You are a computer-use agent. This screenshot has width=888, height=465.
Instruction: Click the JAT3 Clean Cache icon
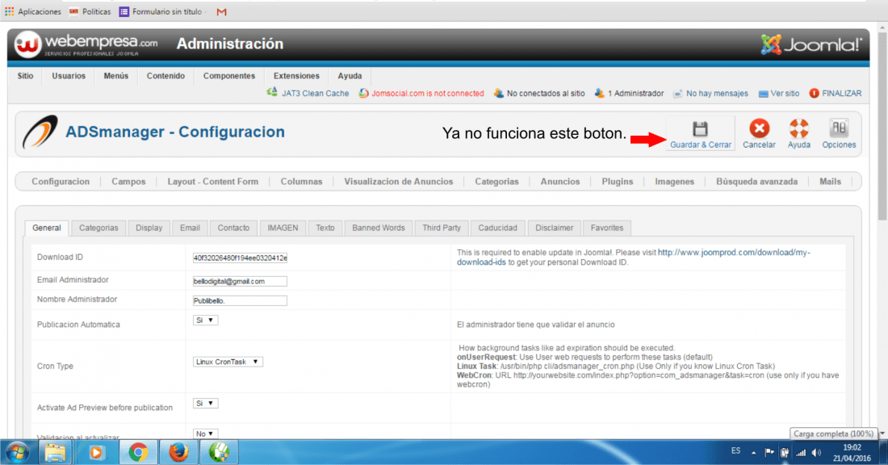(272, 92)
